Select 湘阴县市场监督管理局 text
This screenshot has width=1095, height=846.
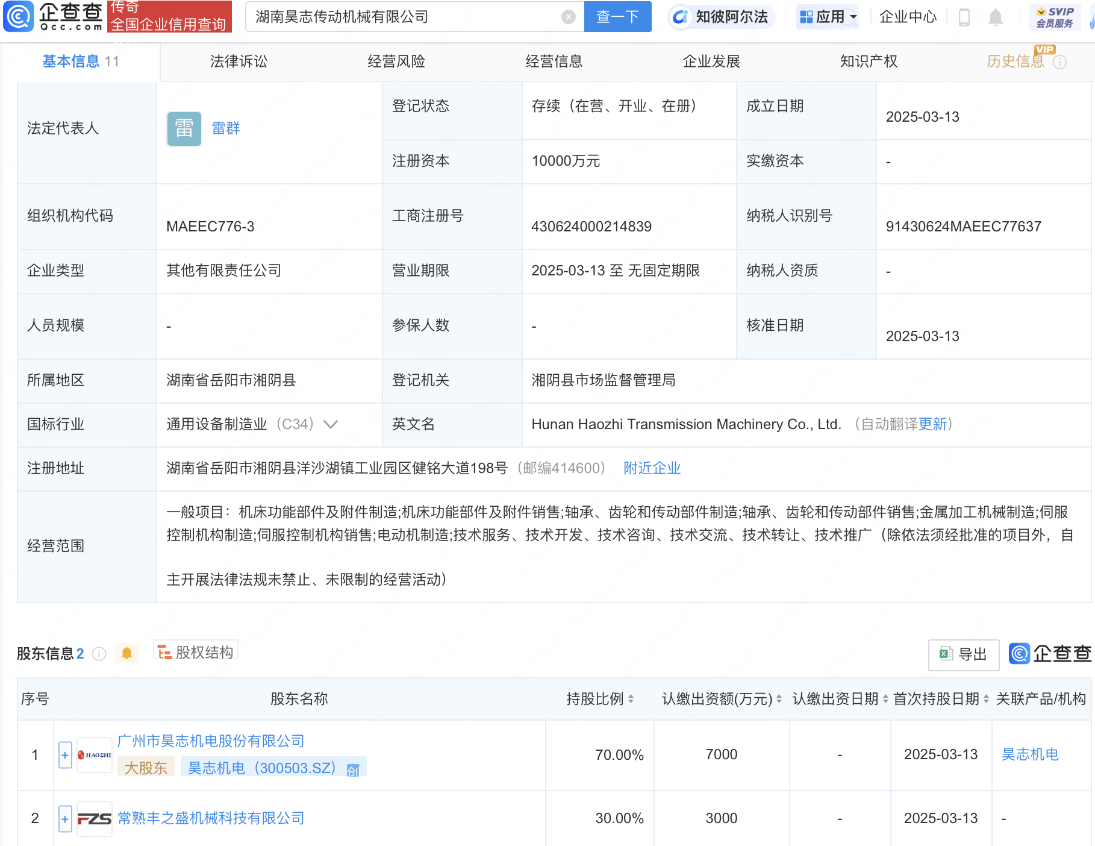[x=604, y=380]
